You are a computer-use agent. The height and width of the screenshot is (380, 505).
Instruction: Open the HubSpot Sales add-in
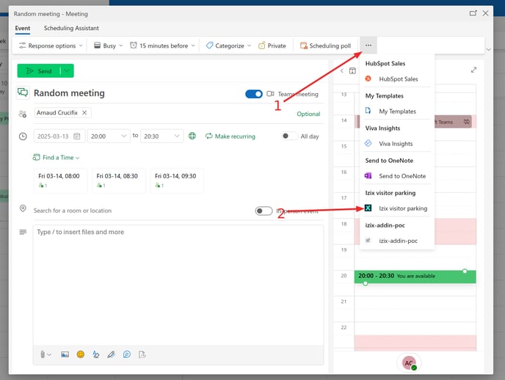[x=398, y=79]
